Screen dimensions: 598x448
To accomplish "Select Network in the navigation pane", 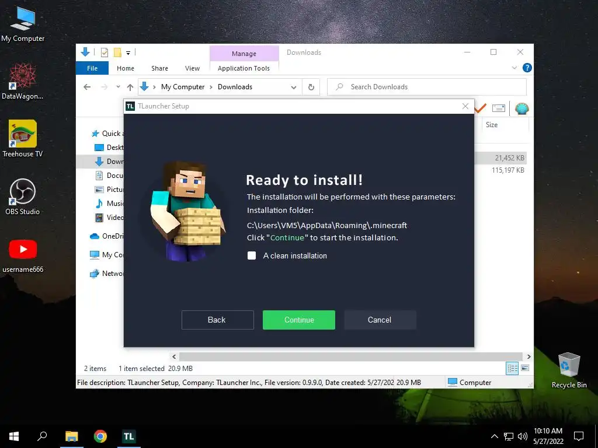I will 106,274.
